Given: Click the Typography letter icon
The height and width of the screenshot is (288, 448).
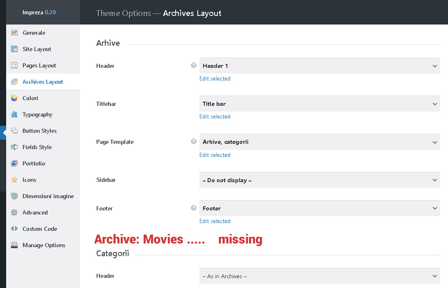Looking at the screenshot, I should click(14, 114).
